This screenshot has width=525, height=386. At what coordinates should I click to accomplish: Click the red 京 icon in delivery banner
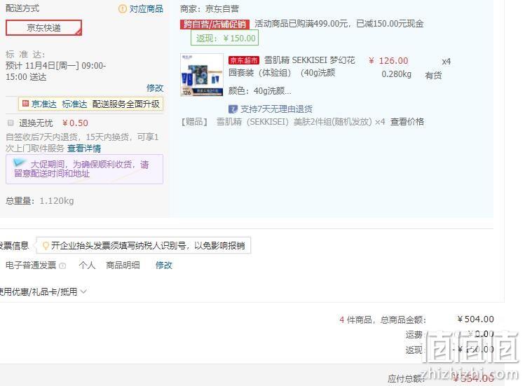click(25, 104)
